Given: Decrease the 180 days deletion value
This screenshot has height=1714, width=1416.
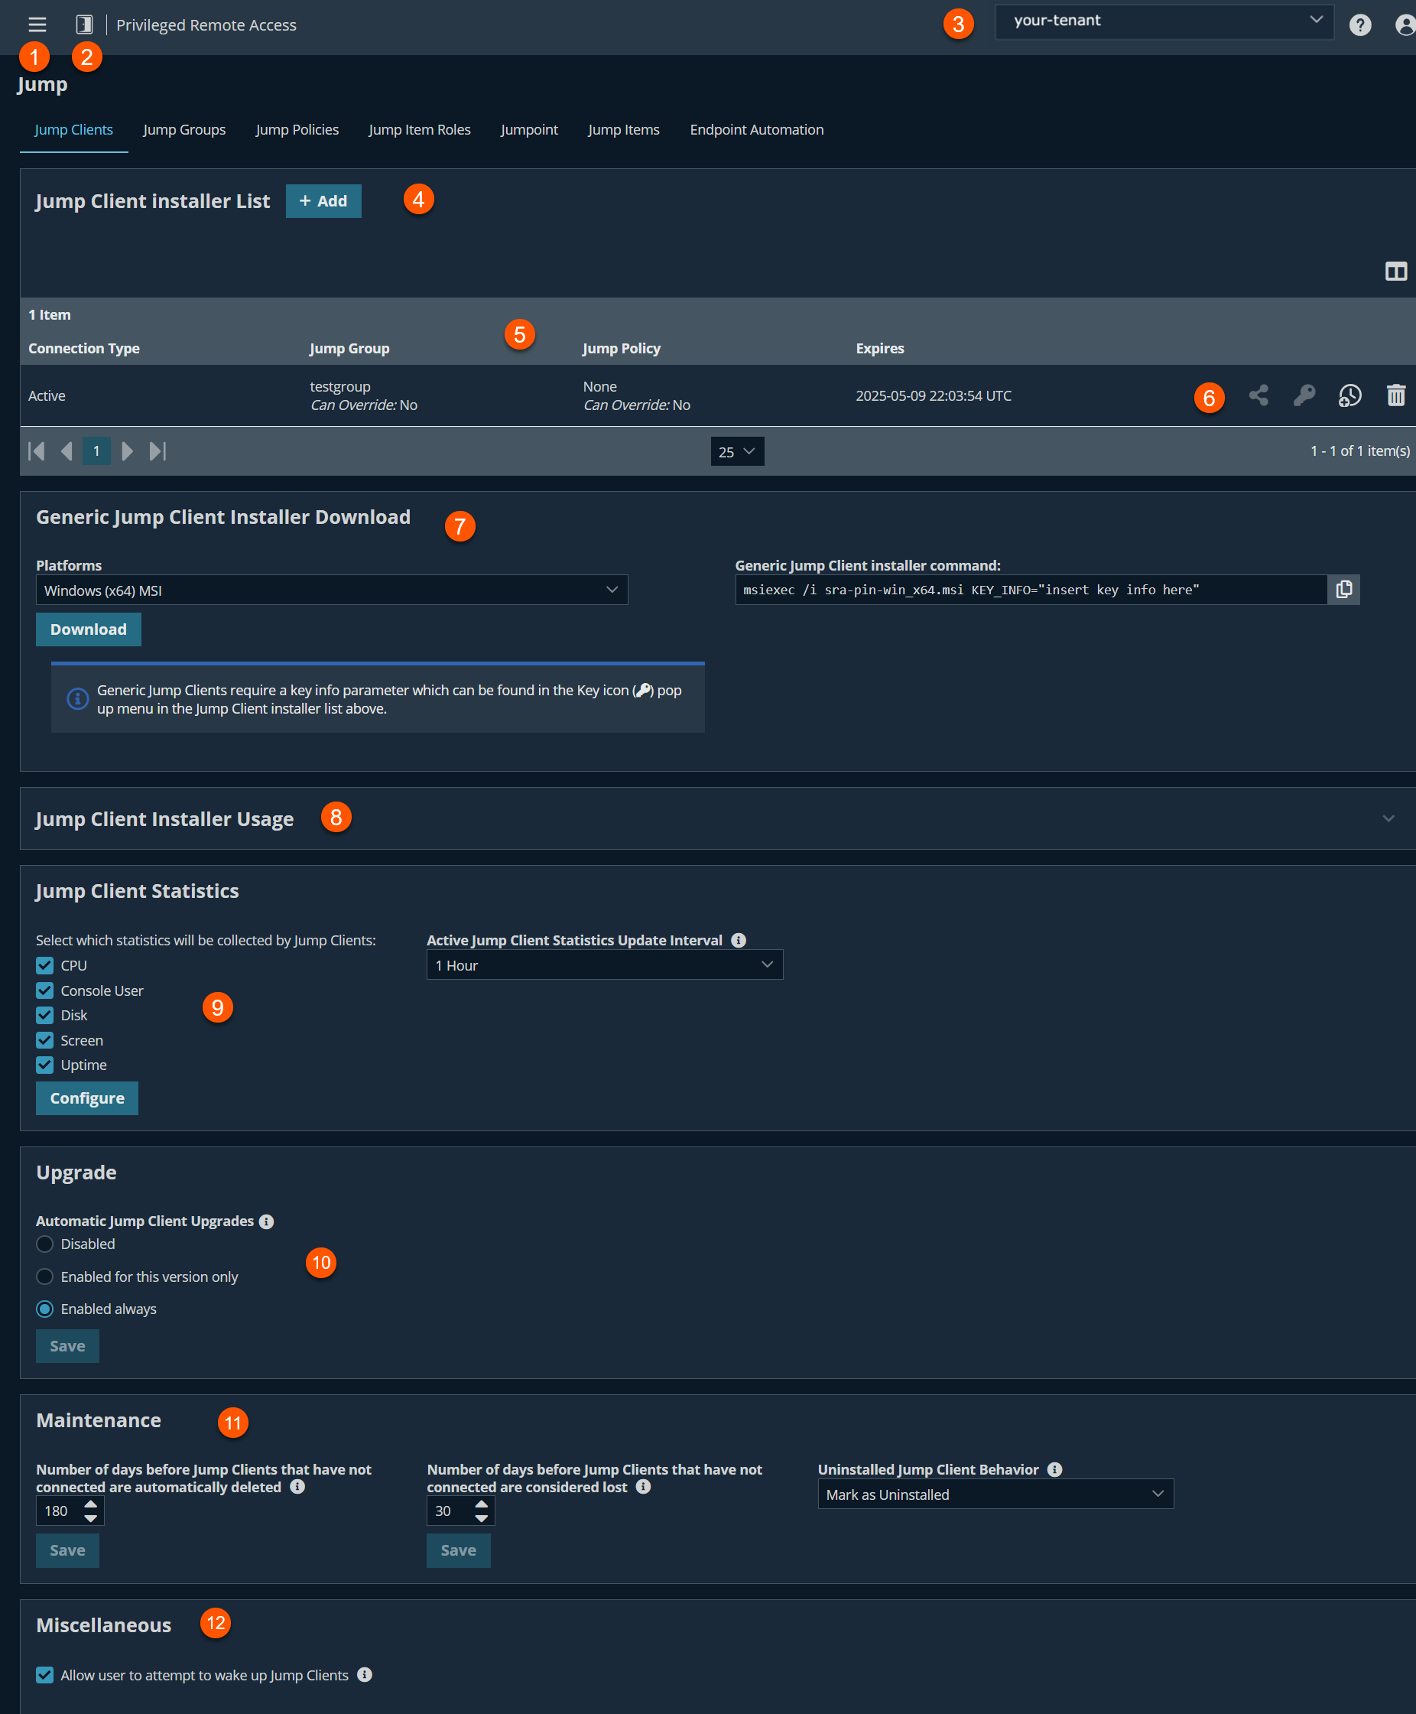Looking at the screenshot, I should pos(90,1518).
